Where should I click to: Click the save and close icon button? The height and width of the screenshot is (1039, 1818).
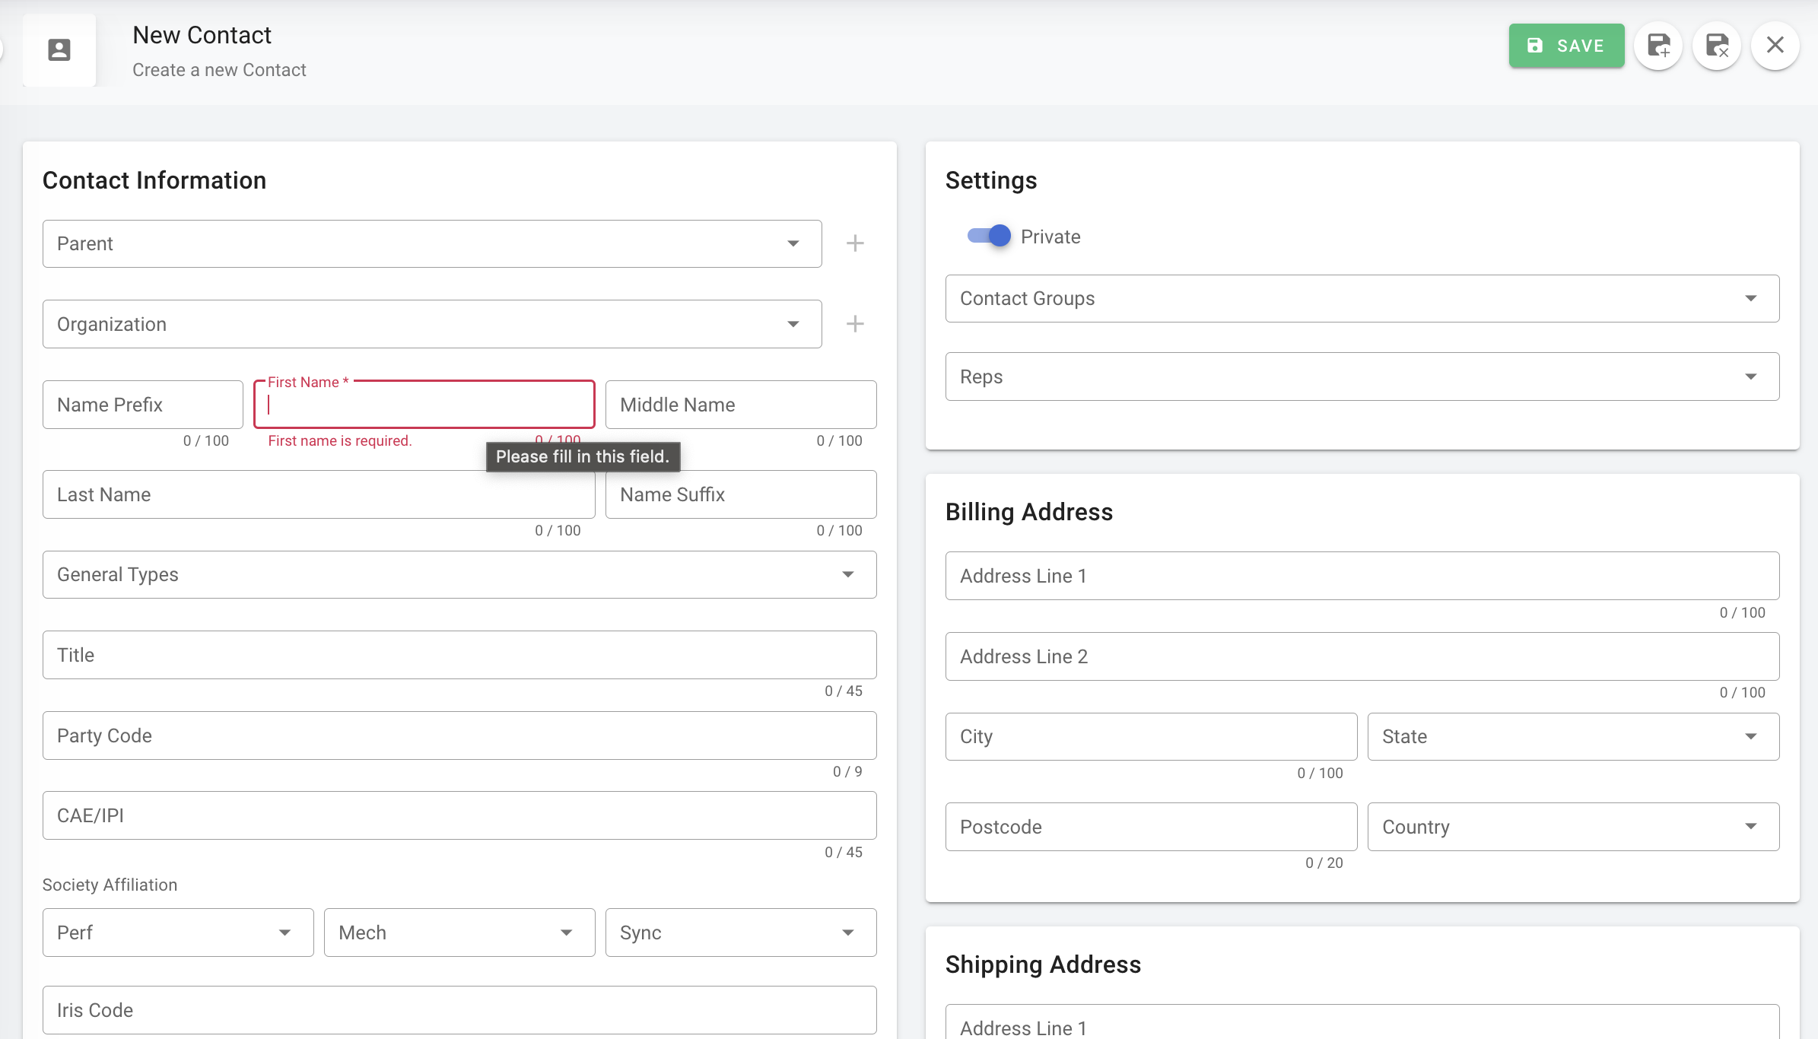[x=1717, y=46]
